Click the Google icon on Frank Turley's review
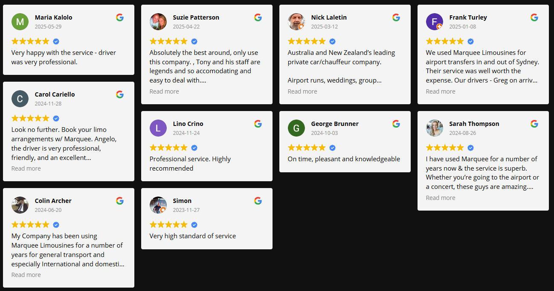The image size is (554, 291). pyautogui.click(x=534, y=17)
